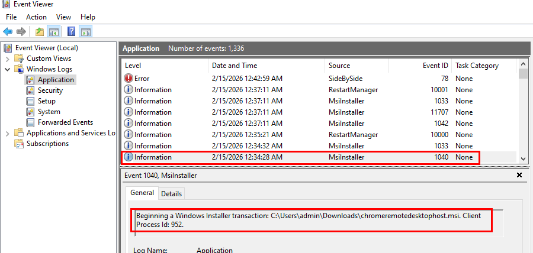Select the SideBySide Error event row

[318, 79]
